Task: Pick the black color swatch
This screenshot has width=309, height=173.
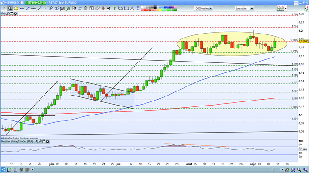Action: [155, 7]
